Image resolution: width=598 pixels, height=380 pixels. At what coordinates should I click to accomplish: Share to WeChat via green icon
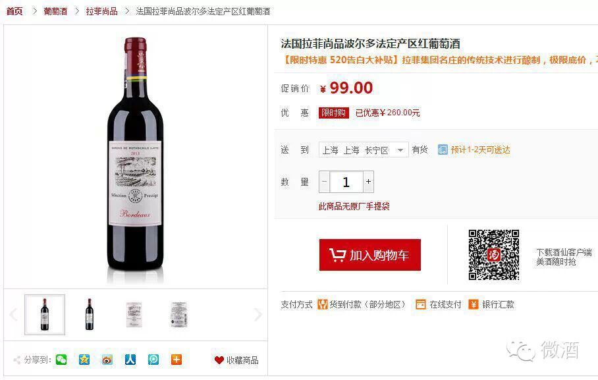click(x=61, y=360)
